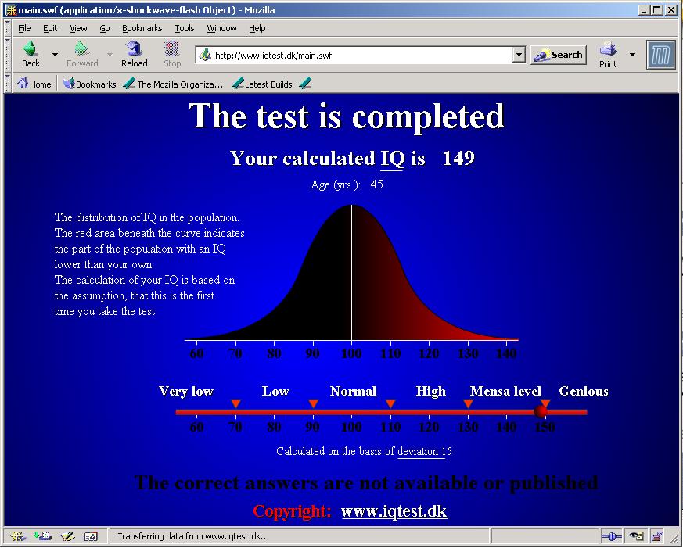The width and height of the screenshot is (683, 548).
Task: Open the Window menu
Action: tap(221, 28)
